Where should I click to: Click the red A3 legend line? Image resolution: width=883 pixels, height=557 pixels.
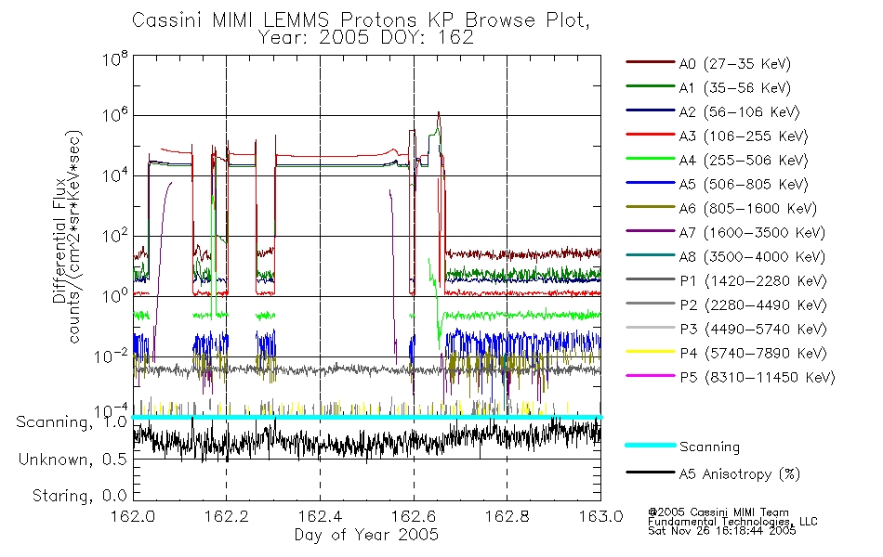pyautogui.click(x=650, y=135)
